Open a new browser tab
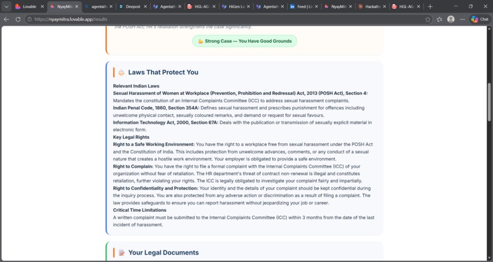Image resolution: width=493 pixels, height=262 pixels. (x=430, y=6)
